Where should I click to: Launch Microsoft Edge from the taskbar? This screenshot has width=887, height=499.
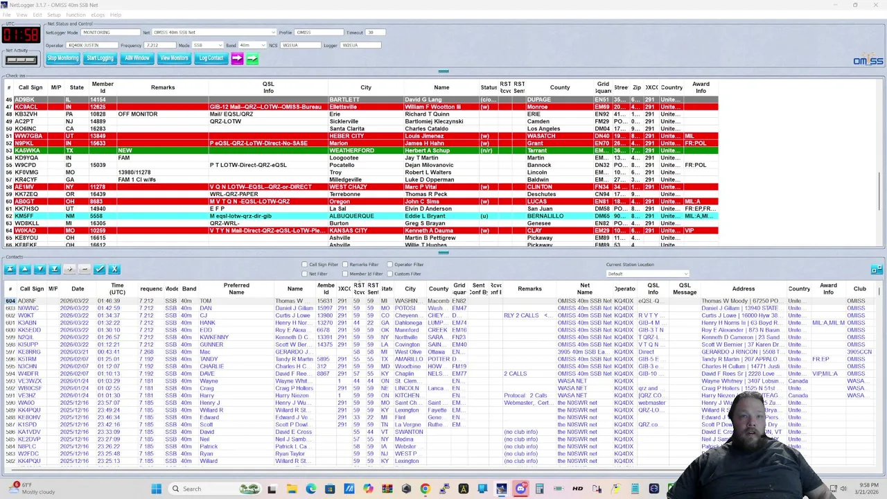pyautogui.click(x=310, y=489)
